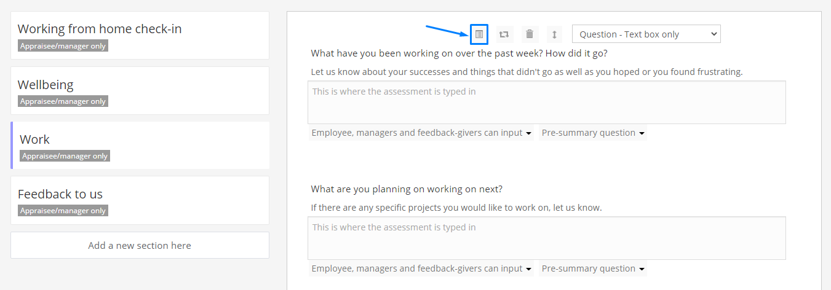Image resolution: width=831 pixels, height=290 pixels.
Task: Open first 'Pre-summary question' dropdown
Action: (593, 133)
